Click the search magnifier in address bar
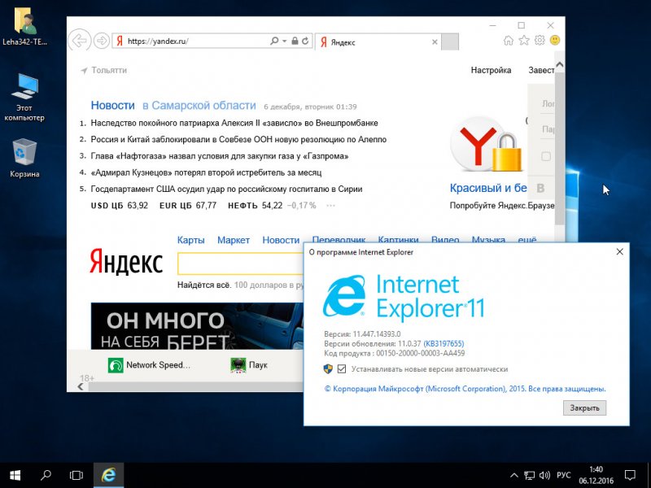 coord(274,41)
